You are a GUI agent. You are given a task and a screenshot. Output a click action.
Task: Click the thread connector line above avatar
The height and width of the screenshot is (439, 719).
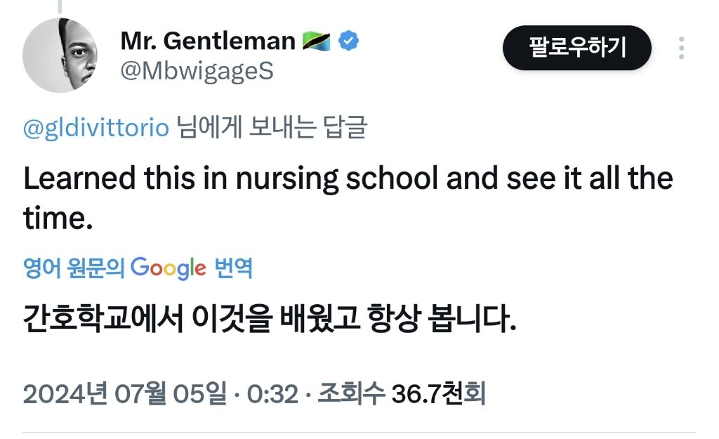(x=60, y=6)
